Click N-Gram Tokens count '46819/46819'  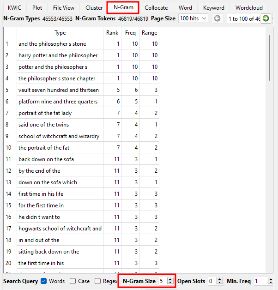tap(133, 18)
